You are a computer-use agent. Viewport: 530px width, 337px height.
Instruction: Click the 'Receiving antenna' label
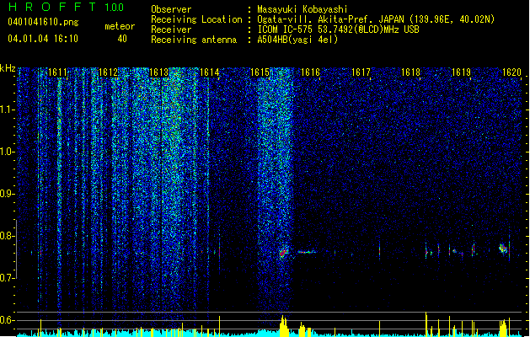click(x=194, y=40)
